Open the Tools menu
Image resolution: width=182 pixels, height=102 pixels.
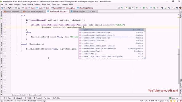[x=54, y=5]
